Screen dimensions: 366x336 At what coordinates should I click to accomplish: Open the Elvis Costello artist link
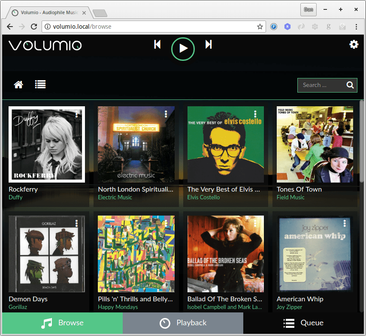pos(203,198)
